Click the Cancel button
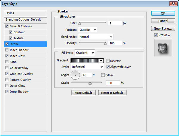179x136 pixels. (163, 21)
